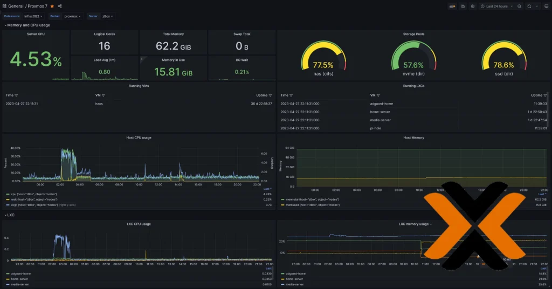The width and height of the screenshot is (552, 289).
Task: Open the dashboard search grid icon
Action: point(4,6)
